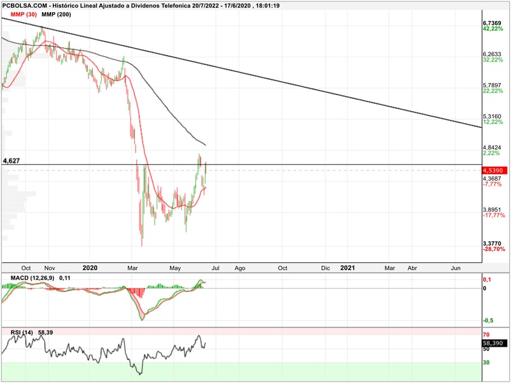Click the 42,22% axis percentage
The height and width of the screenshot is (383, 511).
[x=492, y=29]
